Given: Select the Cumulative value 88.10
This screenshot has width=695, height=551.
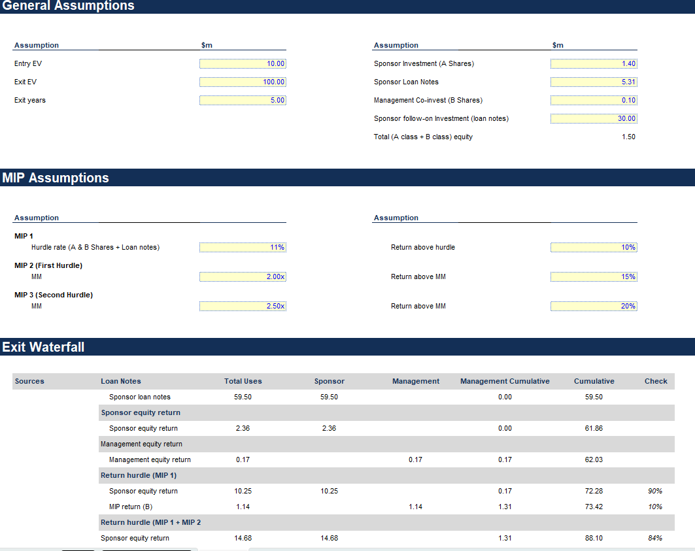Looking at the screenshot, I should point(594,538).
